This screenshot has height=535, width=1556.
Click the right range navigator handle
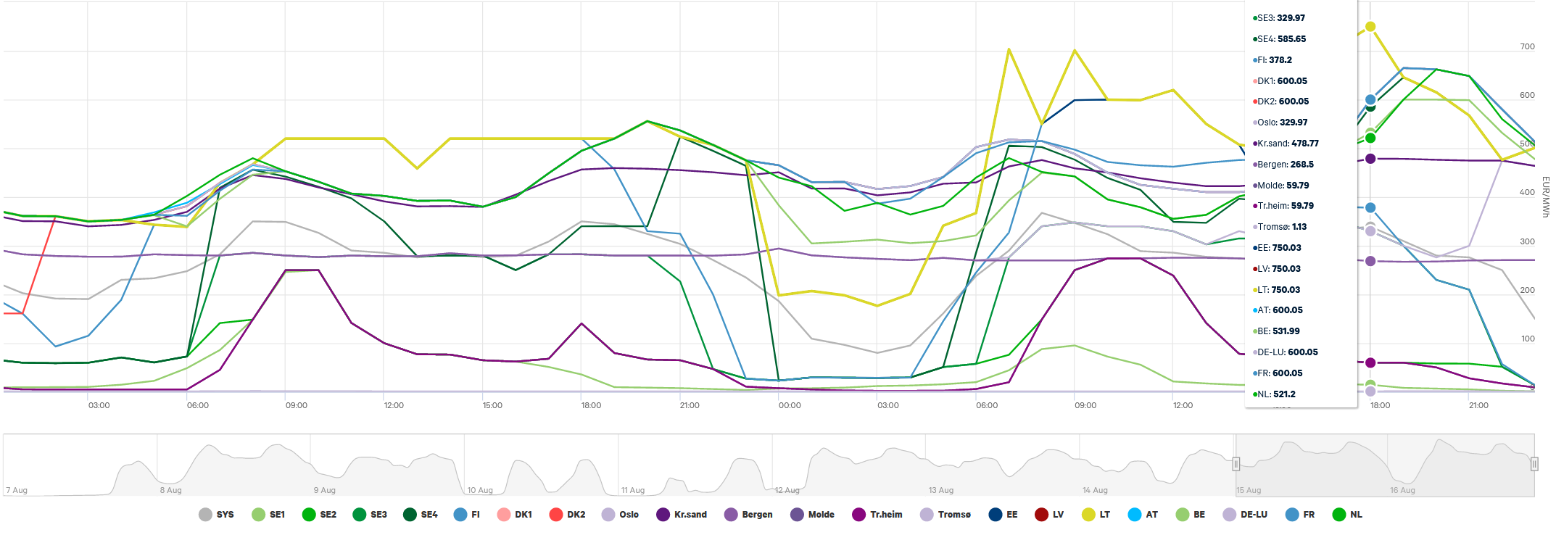coord(1534,464)
